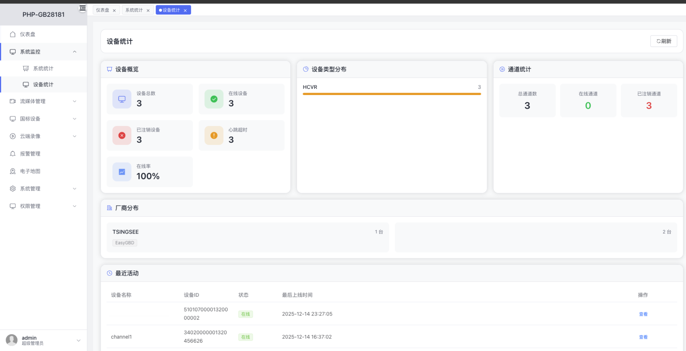The image size is (686, 351).
Task: Click the HCVR orange progress bar
Action: [x=391, y=94]
